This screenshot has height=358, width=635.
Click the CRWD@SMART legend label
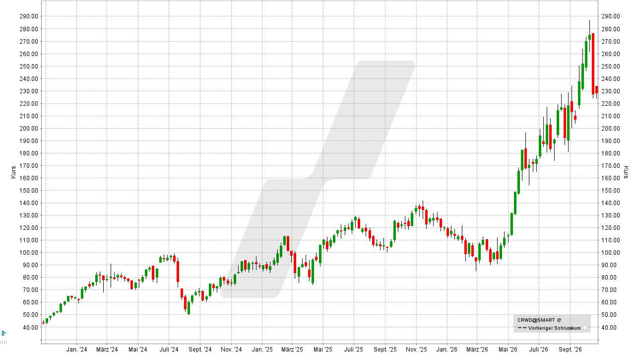tap(536, 320)
